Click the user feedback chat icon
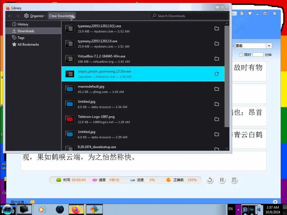This screenshot has height=215, width=287. (33, 202)
